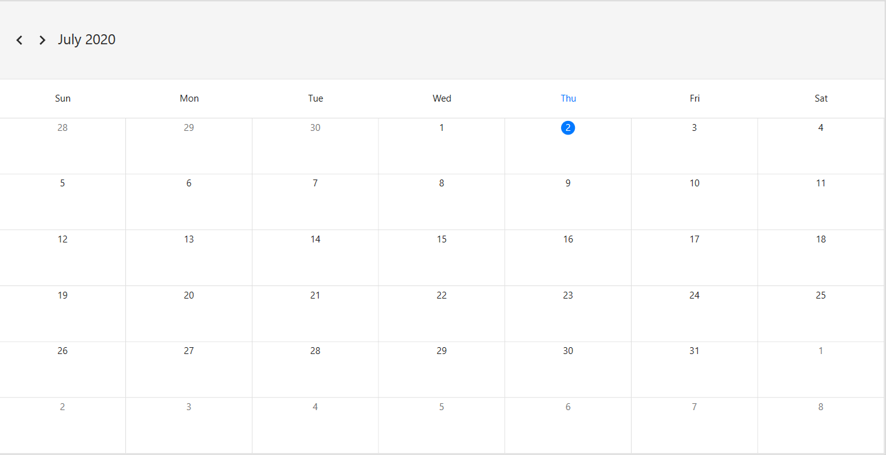Viewport: 886px width, 455px height.
Task: Select Sunday July 12
Action: [62, 257]
